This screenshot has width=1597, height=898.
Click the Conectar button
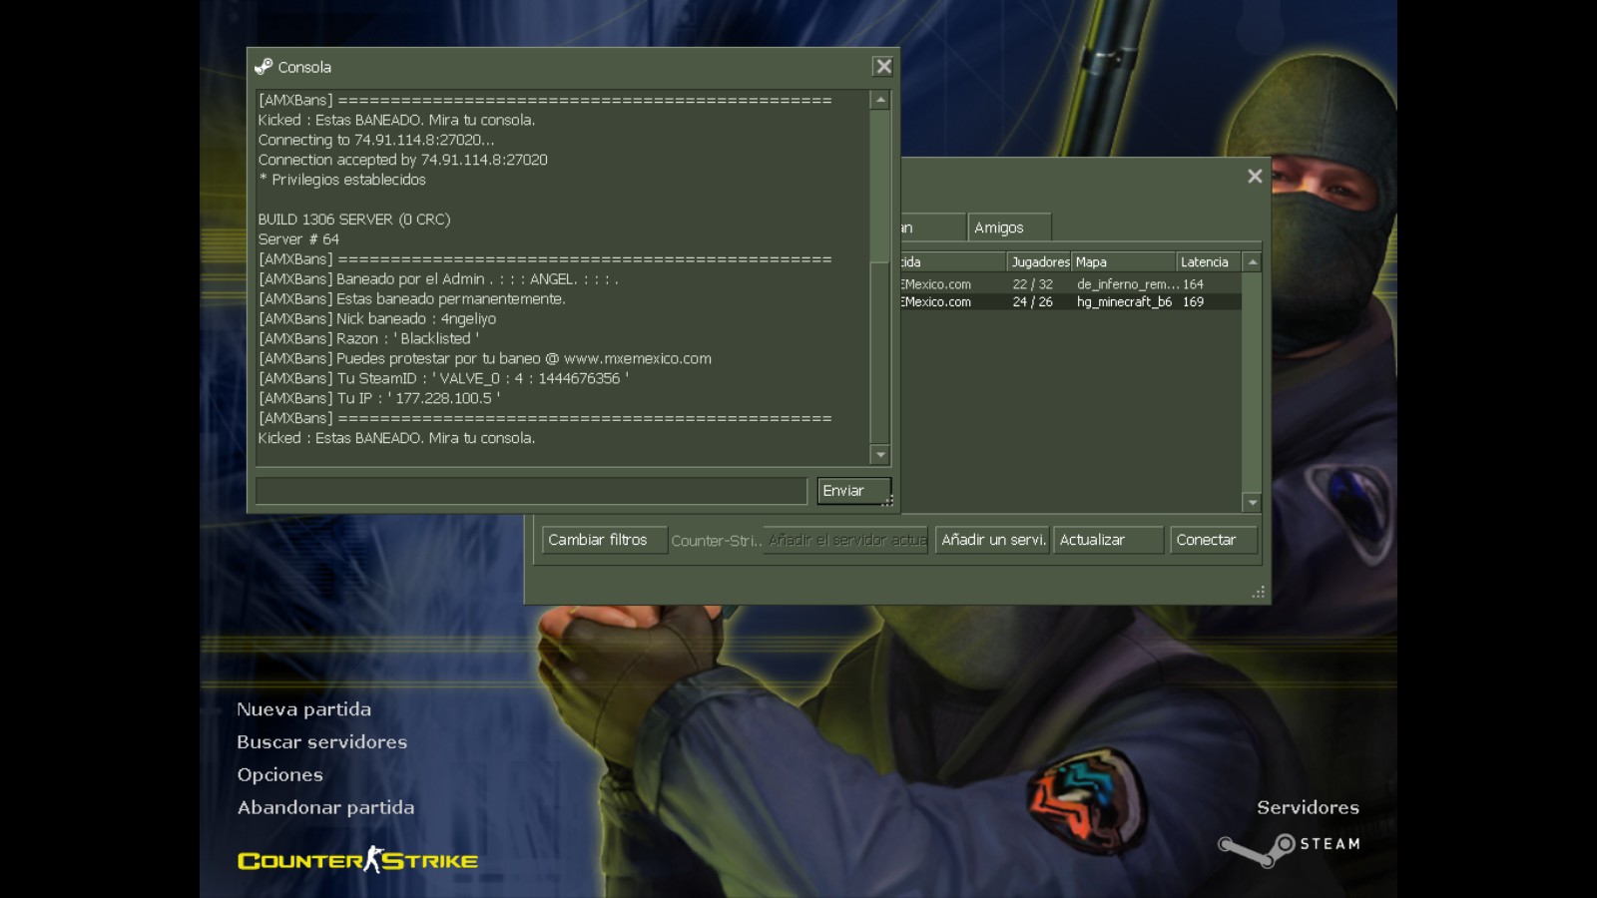click(1214, 540)
